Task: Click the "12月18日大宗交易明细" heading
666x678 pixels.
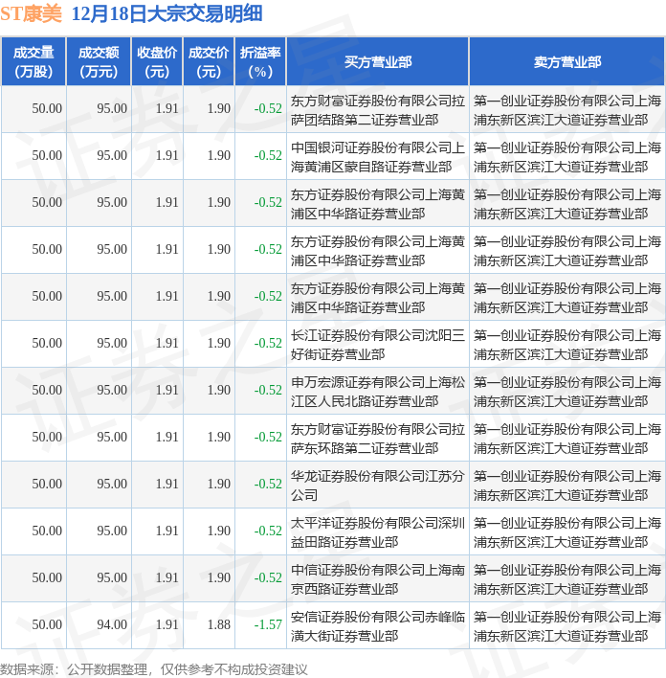Action: click(x=166, y=14)
